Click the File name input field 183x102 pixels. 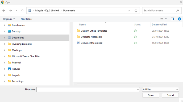(88, 90)
